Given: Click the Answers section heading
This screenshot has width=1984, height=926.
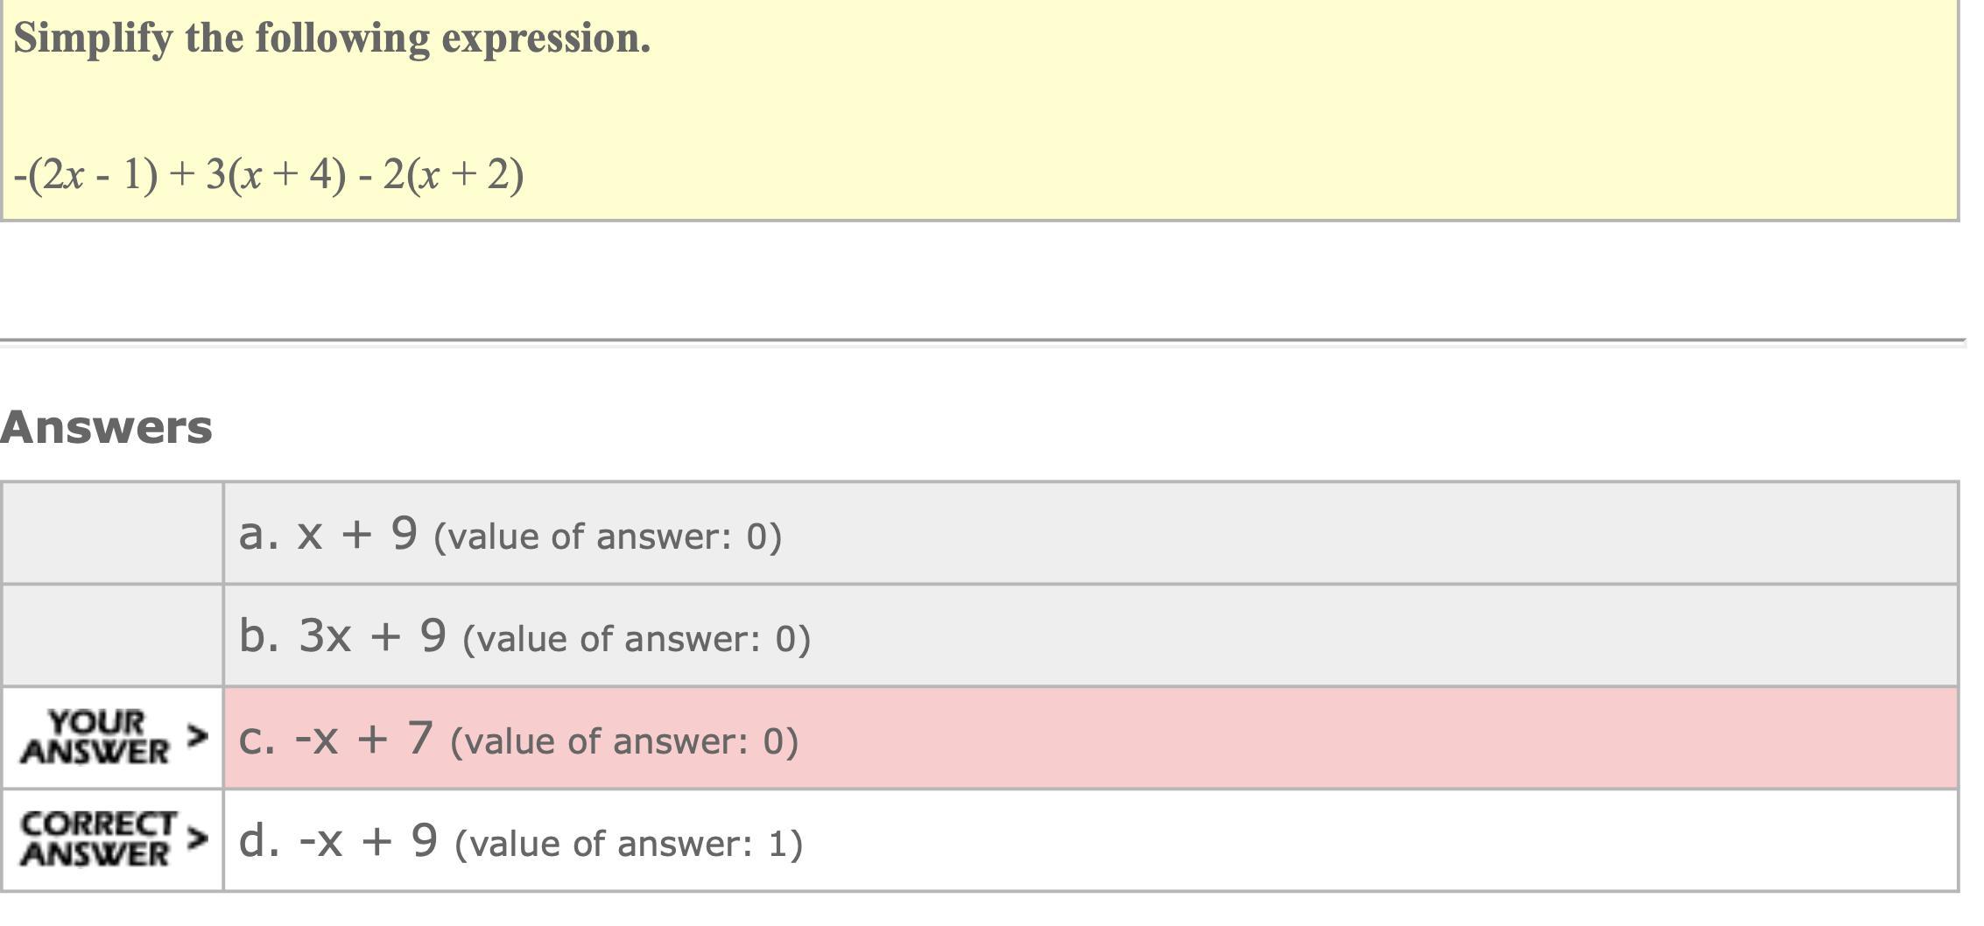Looking at the screenshot, I should click(x=106, y=427).
